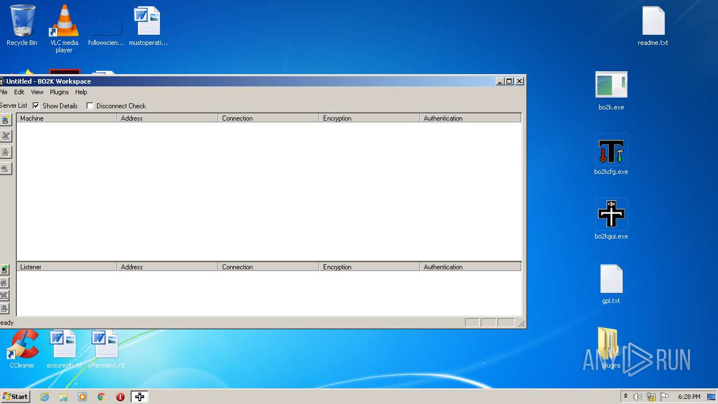718x404 pixels.
Task: Click listener list Authentication column header
Action: tap(471, 267)
